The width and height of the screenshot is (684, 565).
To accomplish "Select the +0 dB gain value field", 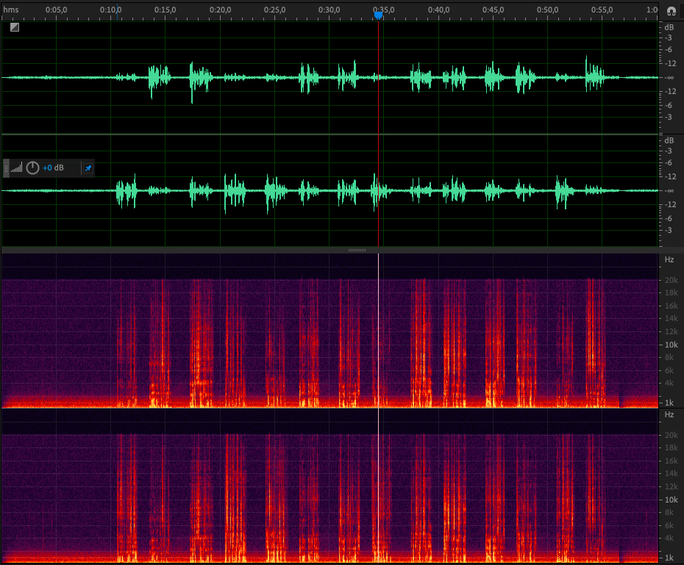I will 53,168.
